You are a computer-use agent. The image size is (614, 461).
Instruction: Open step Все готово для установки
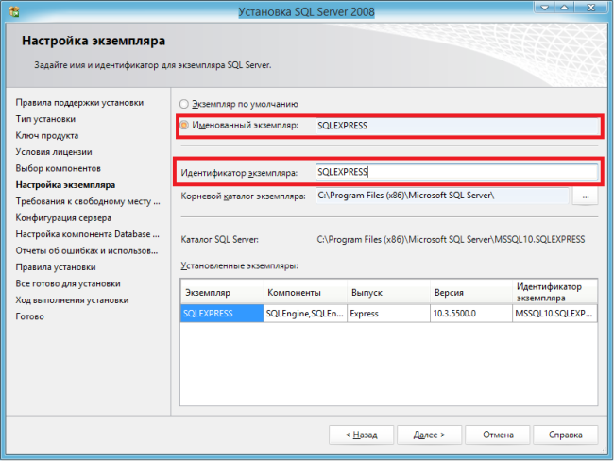pyautogui.click(x=68, y=283)
